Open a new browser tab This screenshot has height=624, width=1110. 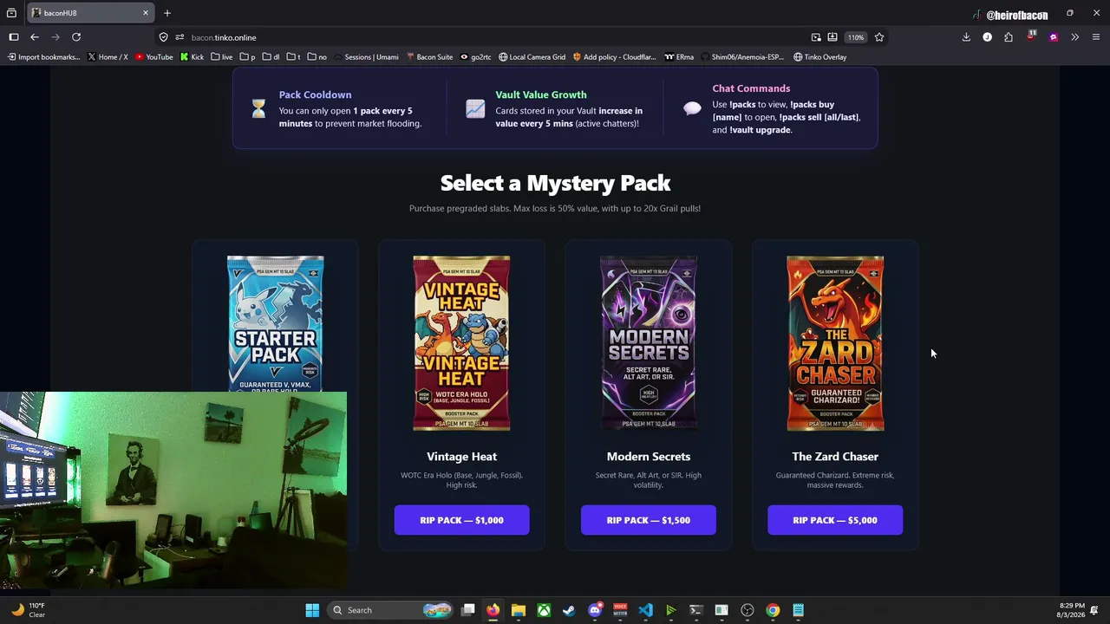point(167,13)
